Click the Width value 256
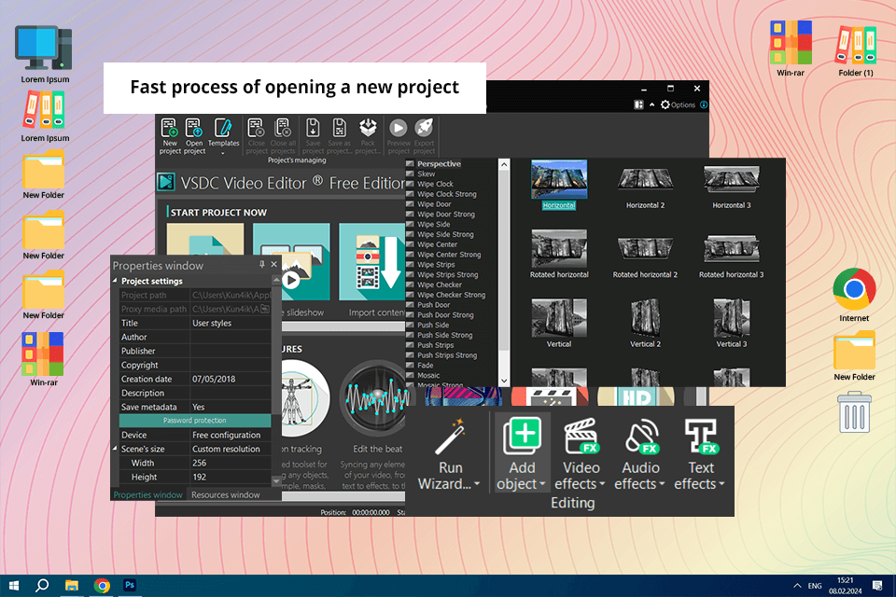Image resolution: width=896 pixels, height=597 pixels. (199, 463)
